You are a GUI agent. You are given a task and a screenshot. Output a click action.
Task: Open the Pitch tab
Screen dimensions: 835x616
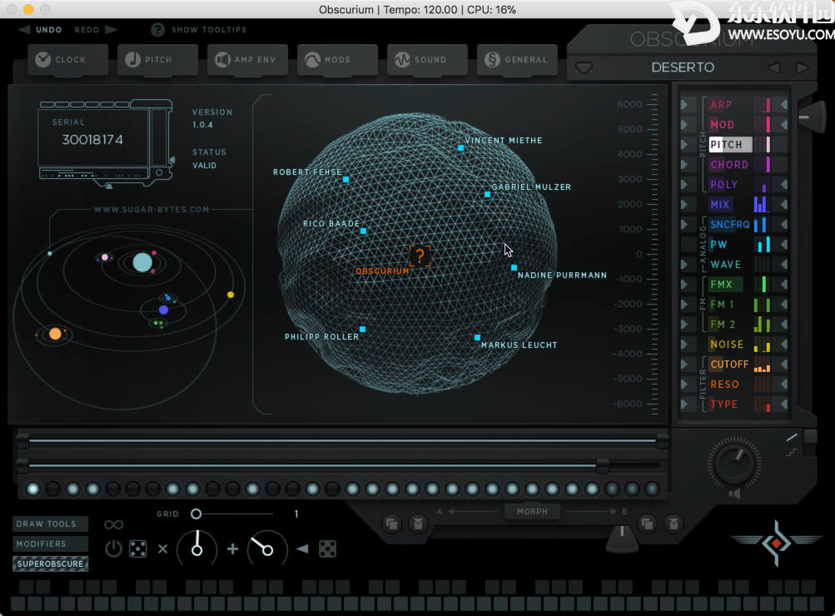click(157, 60)
